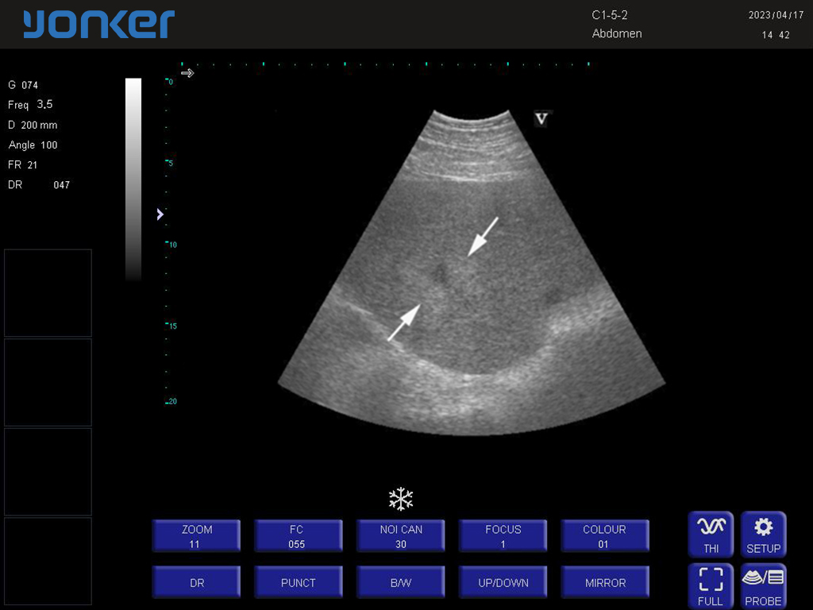The width and height of the screenshot is (813, 610).
Task: Toggle the B/W display mode
Action: [401, 582]
